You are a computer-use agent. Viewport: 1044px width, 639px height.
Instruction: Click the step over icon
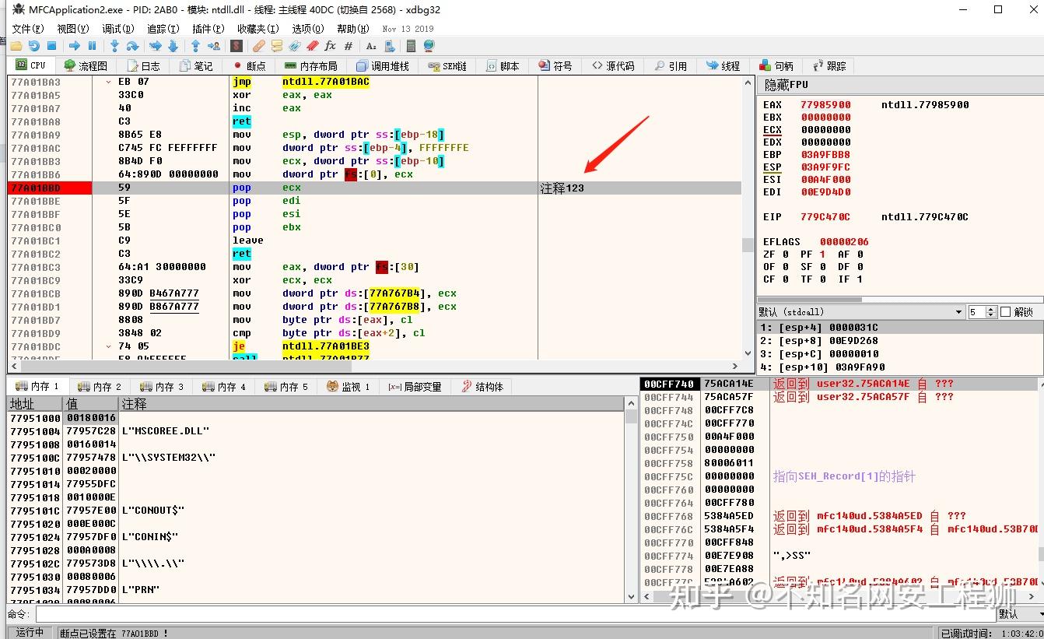[133, 47]
